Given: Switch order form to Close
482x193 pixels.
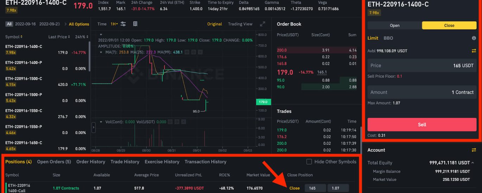Looking at the screenshot, I should tap(449, 25).
